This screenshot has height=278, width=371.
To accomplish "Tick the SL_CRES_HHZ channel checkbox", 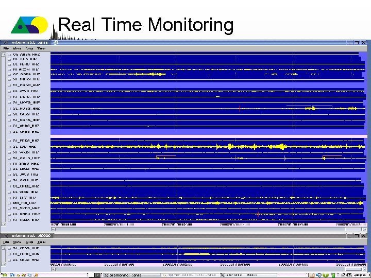I will click(9, 186).
